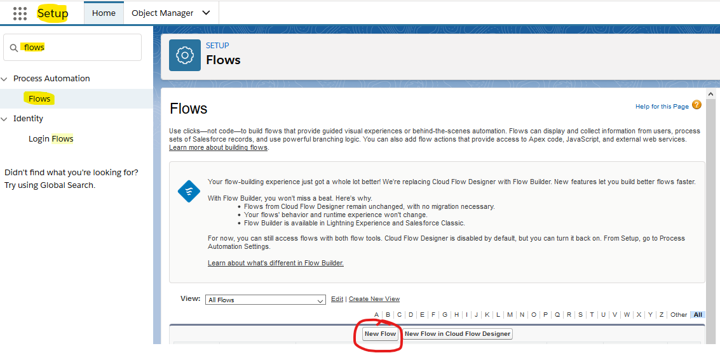
Task: Show All flows in alphabet filter
Action: [698, 315]
